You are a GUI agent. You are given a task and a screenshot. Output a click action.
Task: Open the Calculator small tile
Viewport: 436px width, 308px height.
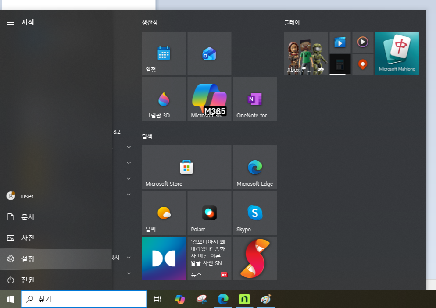[340, 65]
